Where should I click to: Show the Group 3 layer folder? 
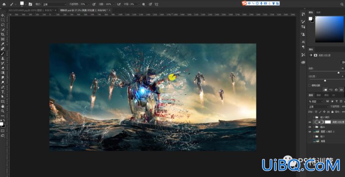click(310, 136)
